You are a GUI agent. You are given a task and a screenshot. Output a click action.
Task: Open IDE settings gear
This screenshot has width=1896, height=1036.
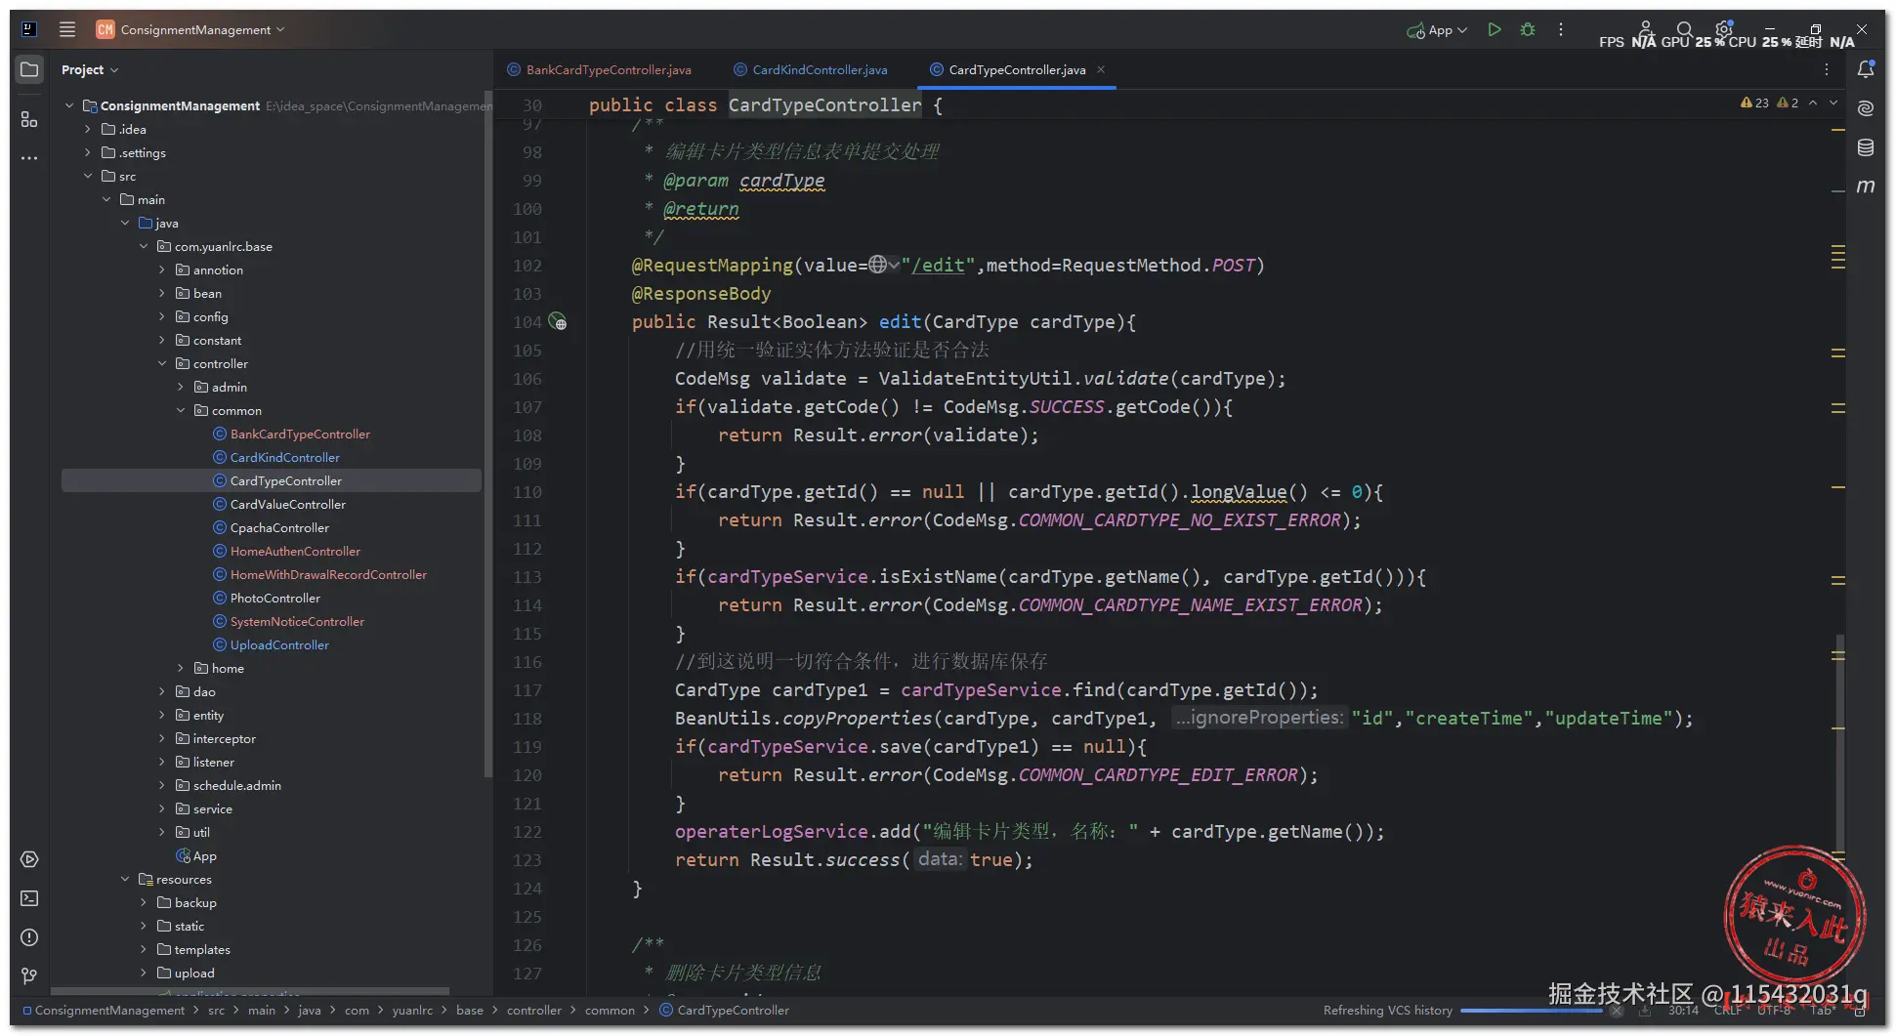point(1724,29)
